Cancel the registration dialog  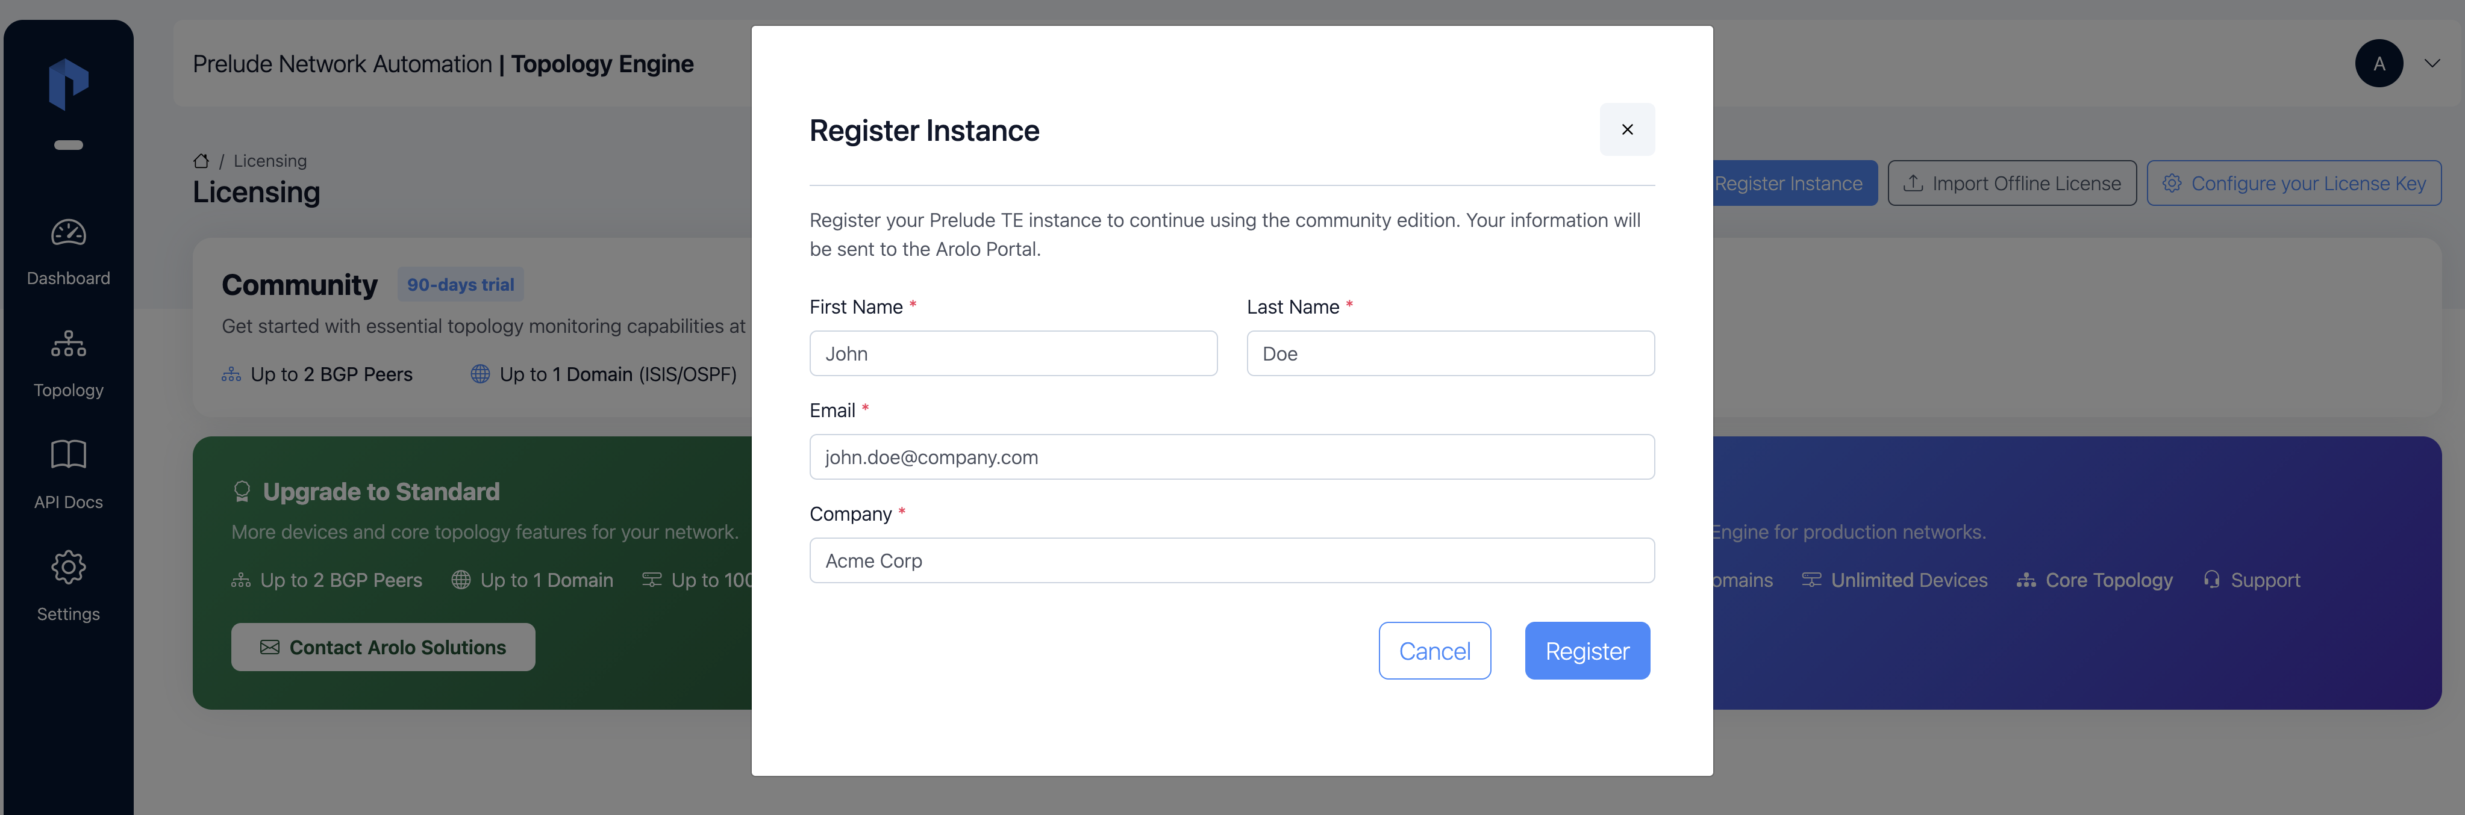pyautogui.click(x=1434, y=651)
